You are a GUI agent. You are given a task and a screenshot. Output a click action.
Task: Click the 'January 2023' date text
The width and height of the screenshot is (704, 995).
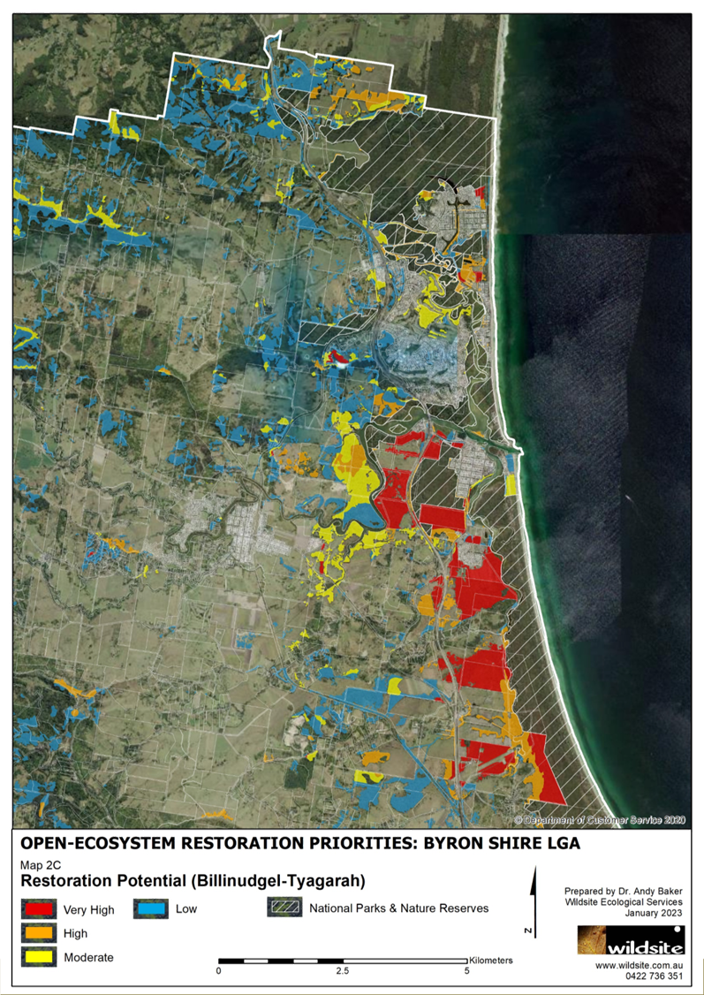pos(655,913)
